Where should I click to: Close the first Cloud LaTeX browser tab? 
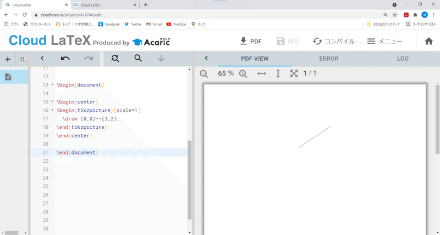click(x=66, y=5)
